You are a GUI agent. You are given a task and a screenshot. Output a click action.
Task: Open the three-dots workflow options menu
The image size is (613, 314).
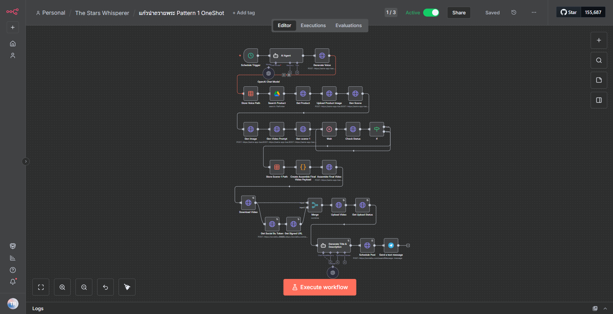click(534, 12)
